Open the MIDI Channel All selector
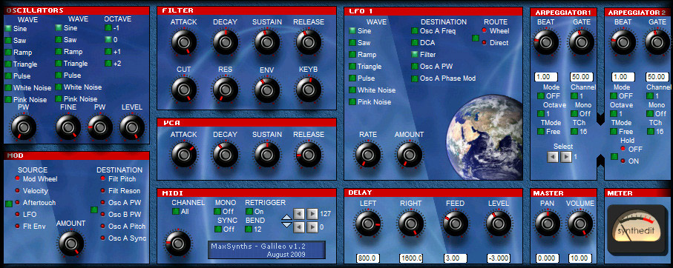Viewport: 673px width, 268px height. click(176, 212)
